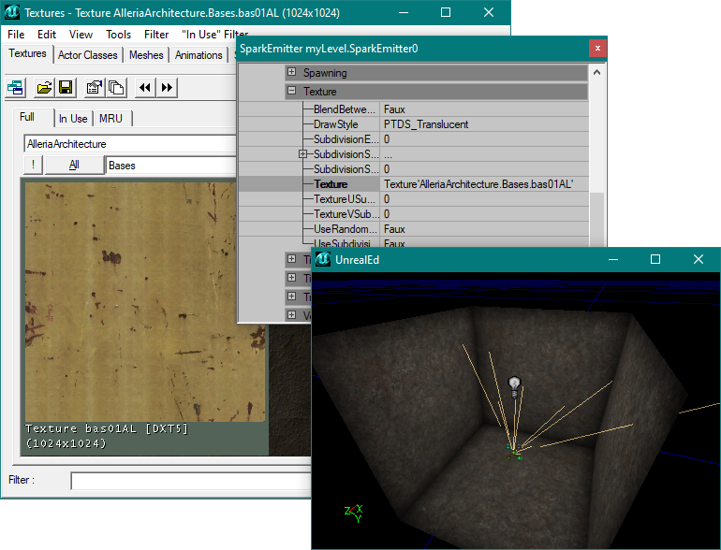Image resolution: width=721 pixels, height=550 pixels.
Task: Open a texture package with folder icon
Action: point(44,87)
